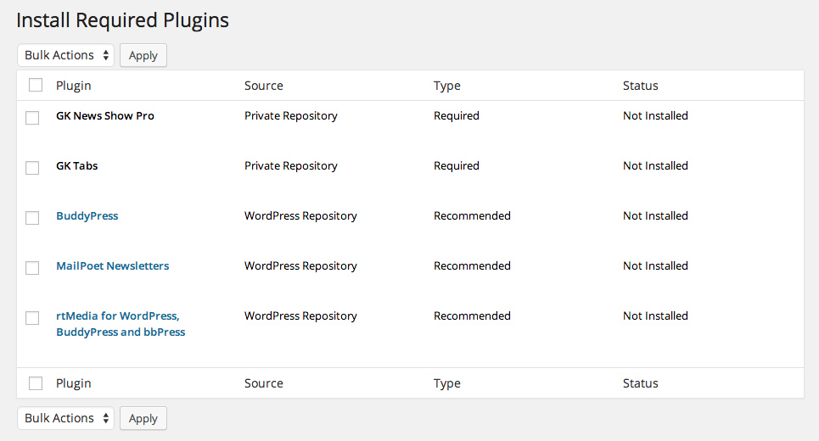The width and height of the screenshot is (819, 441).
Task: Open the BuddyPress plugin link
Action: coord(87,216)
